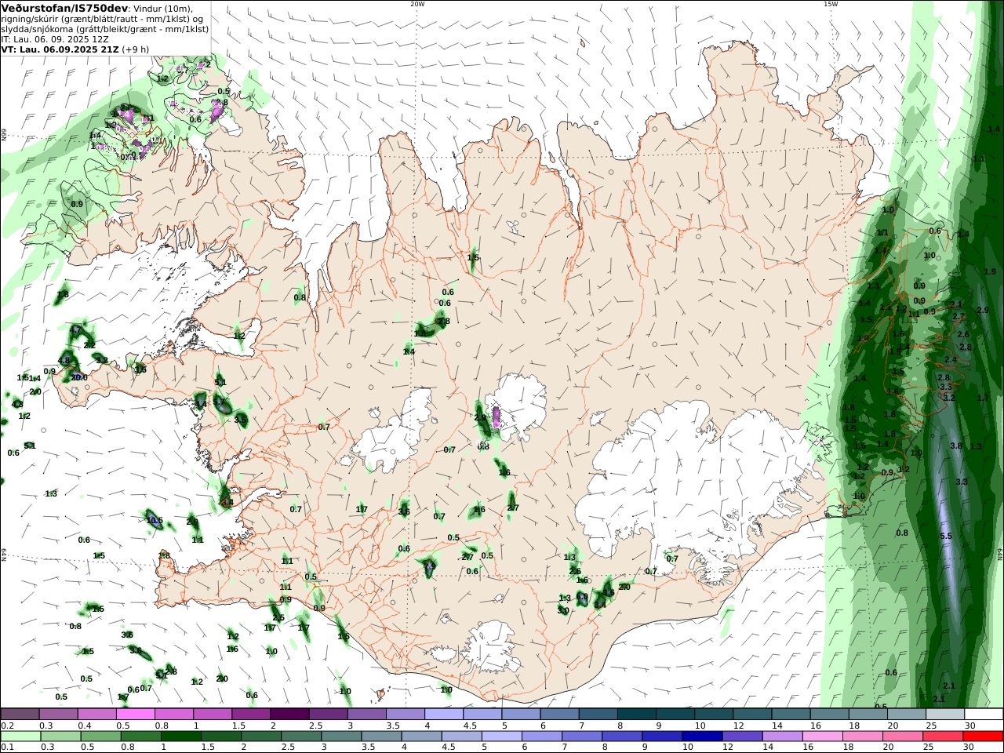Screen dimensions: 1004x753
Task: Select the 20.0 precipitation value in the west
Action: pos(78,377)
